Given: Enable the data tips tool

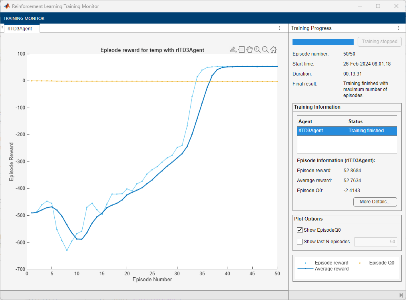Looking at the screenshot, I should click(x=241, y=50).
